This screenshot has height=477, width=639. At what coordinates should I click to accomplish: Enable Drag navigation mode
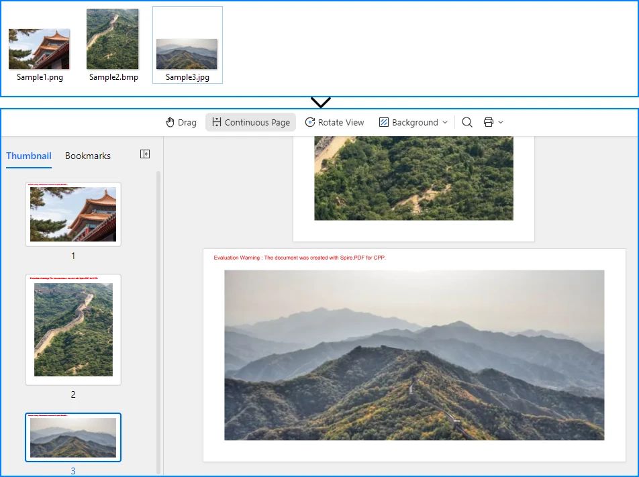[181, 122]
